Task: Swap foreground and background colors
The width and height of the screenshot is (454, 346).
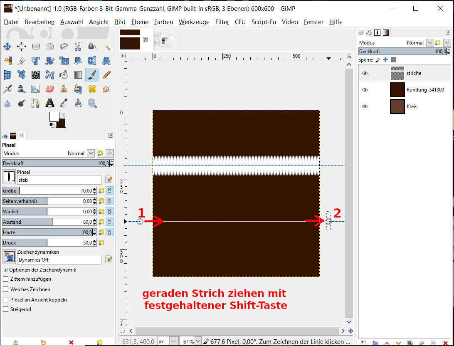Action: pos(64,114)
